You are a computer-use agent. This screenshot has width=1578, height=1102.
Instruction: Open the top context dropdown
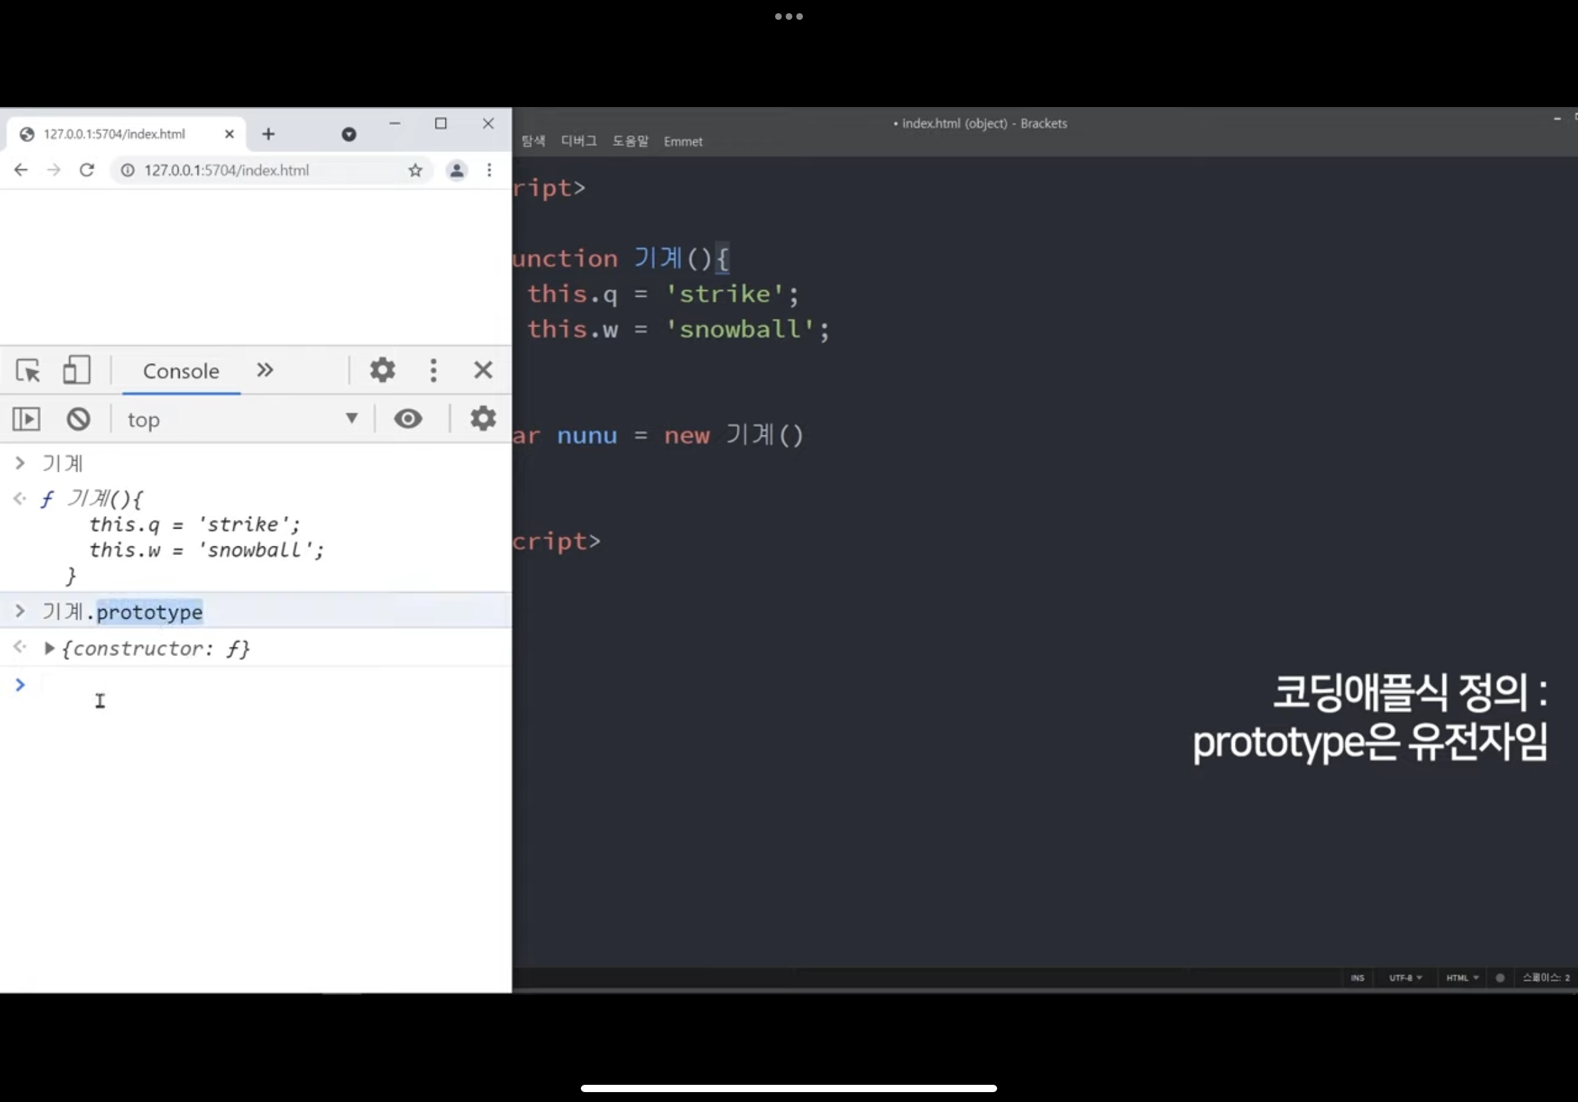tap(242, 419)
